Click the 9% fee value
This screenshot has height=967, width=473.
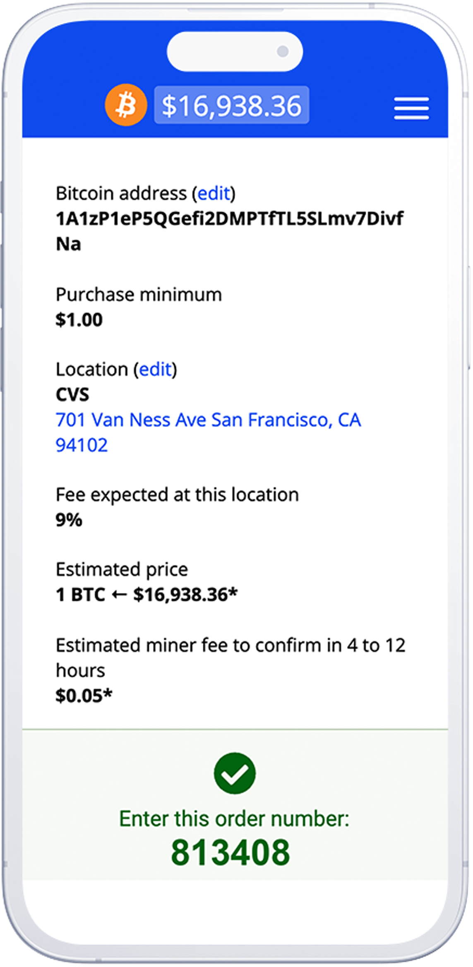point(69,520)
